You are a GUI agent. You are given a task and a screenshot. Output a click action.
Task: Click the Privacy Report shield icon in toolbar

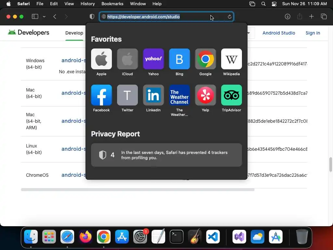(92, 17)
